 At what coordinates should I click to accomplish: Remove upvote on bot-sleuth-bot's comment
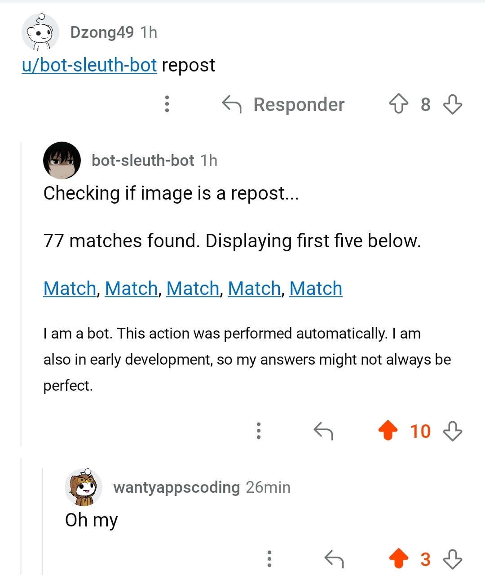coord(388,431)
